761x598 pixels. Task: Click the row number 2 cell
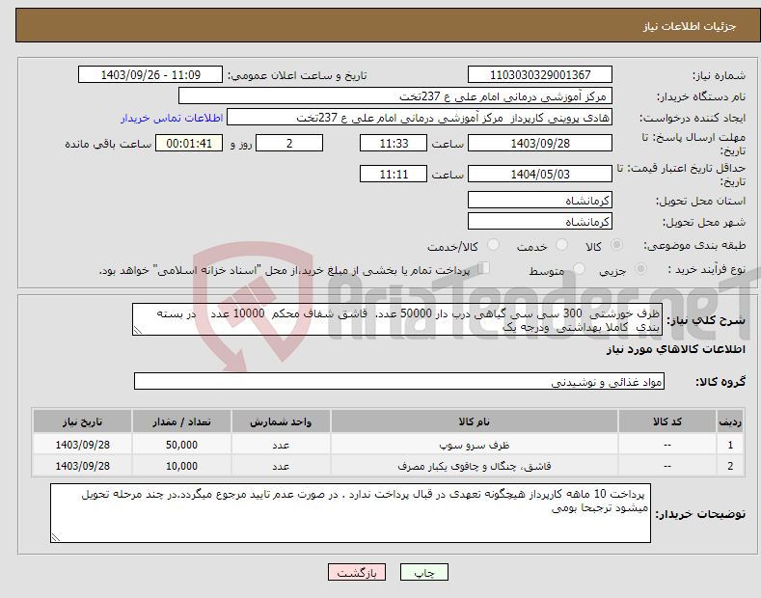[x=730, y=466]
